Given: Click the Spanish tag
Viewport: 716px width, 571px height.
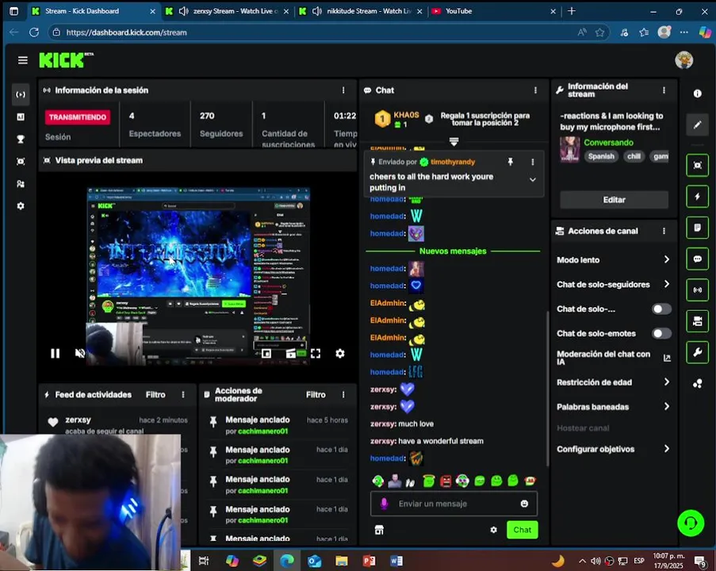Looking at the screenshot, I should (x=601, y=156).
